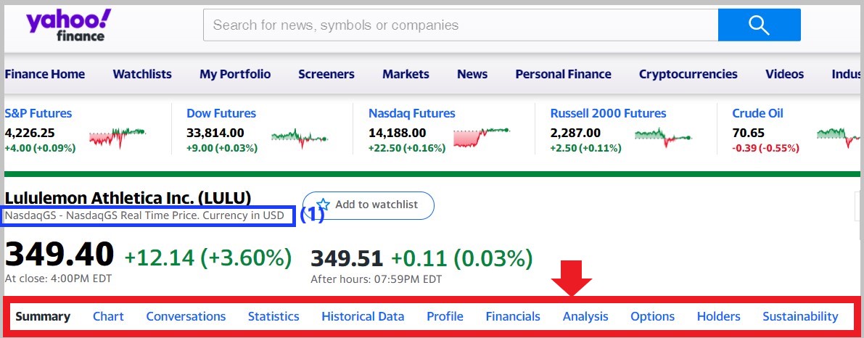864x338 pixels.
Task: Click the Nasdaq Futures sparkline chart
Action: 482,137
